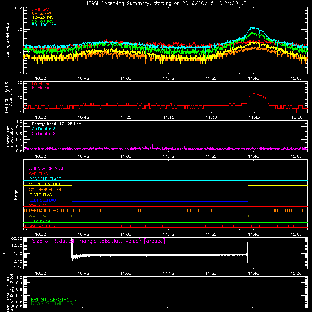The height and width of the screenshot is (312, 312).
Task: Click the blue ECLIPSE FLAG label
Action: click(x=43, y=200)
